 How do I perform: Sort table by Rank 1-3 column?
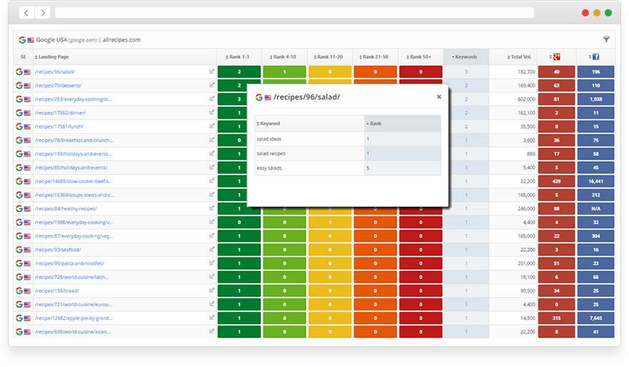[239, 57]
